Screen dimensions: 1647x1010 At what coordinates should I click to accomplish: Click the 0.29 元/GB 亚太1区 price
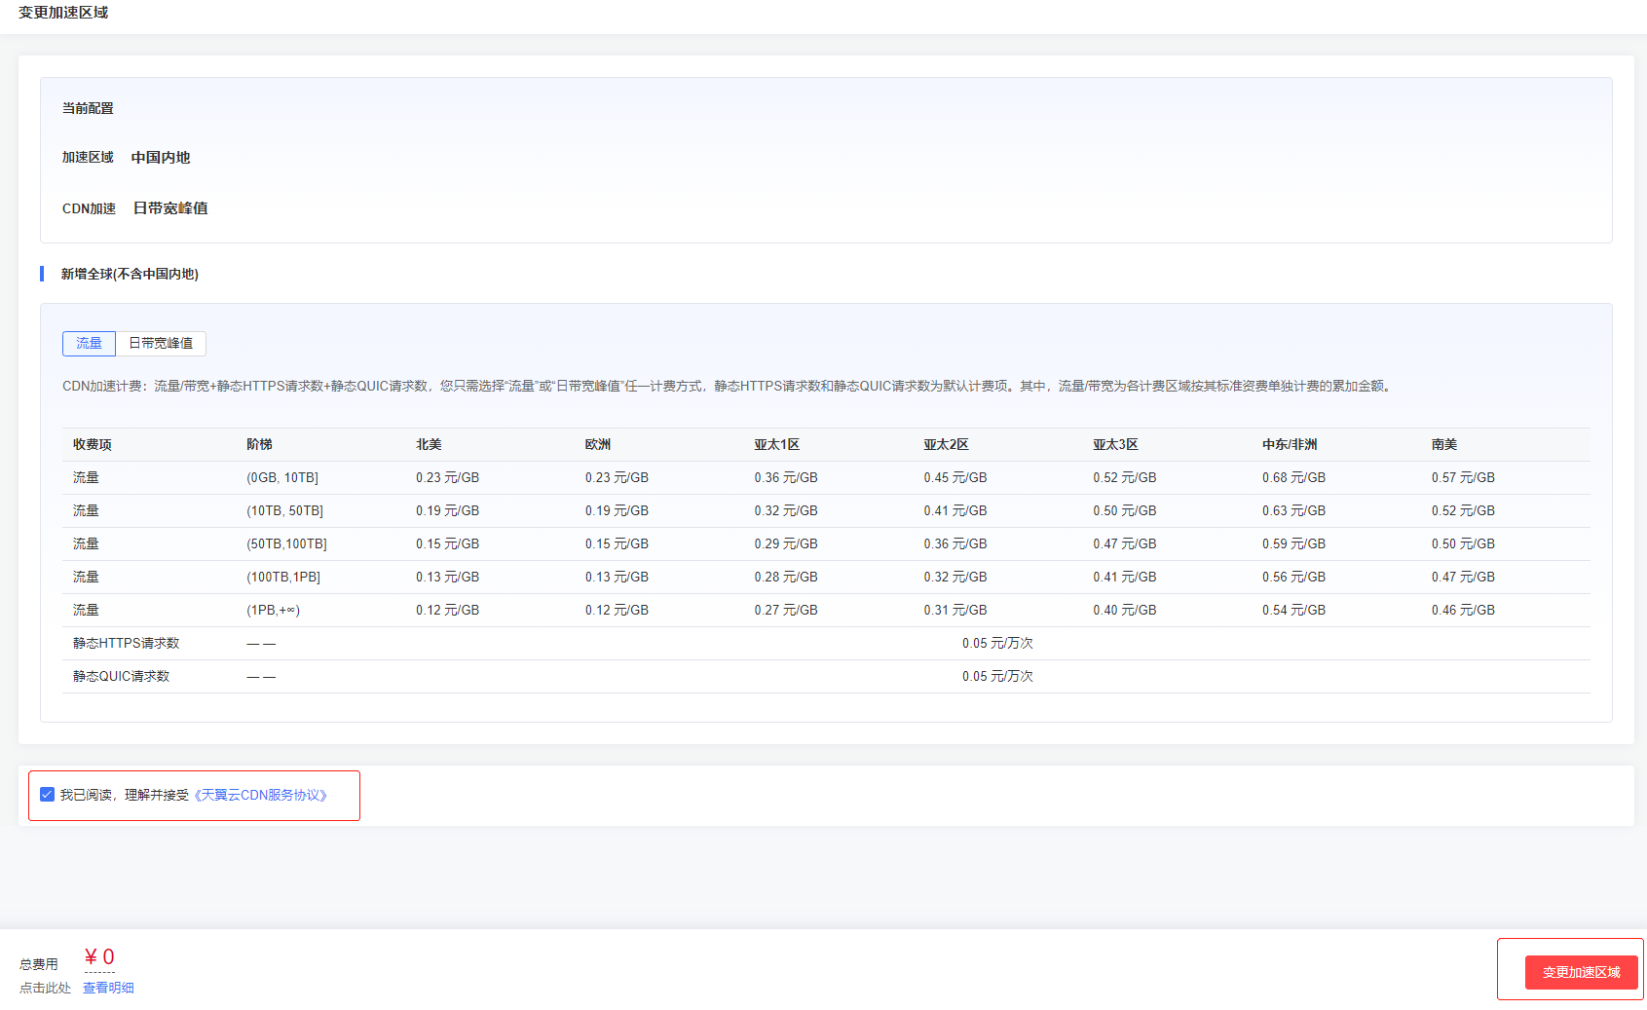(x=786, y=543)
